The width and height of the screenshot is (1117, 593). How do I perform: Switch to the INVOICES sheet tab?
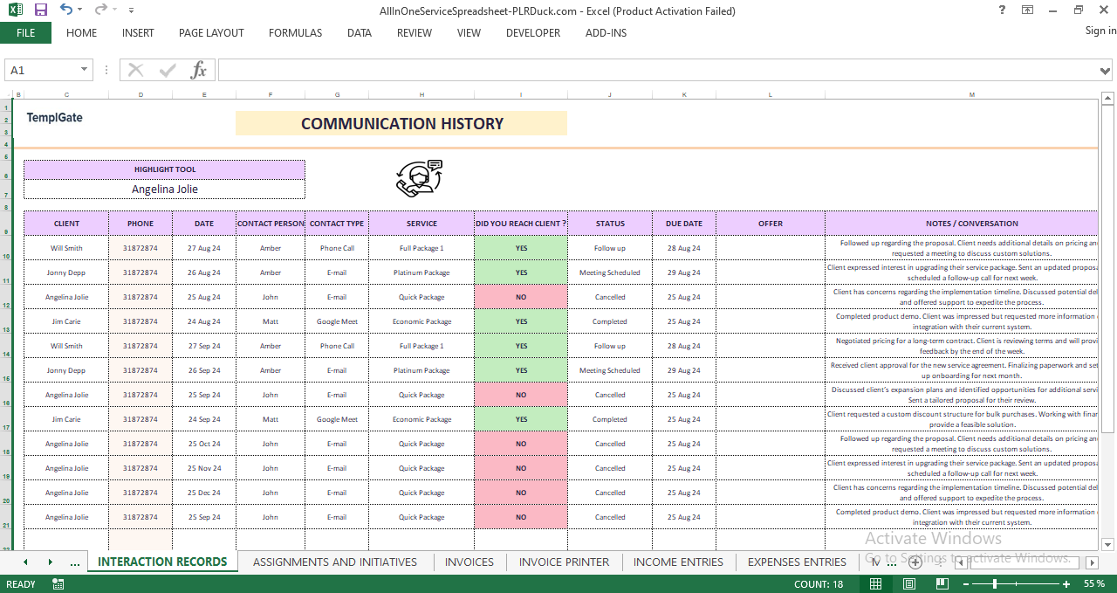point(469,562)
